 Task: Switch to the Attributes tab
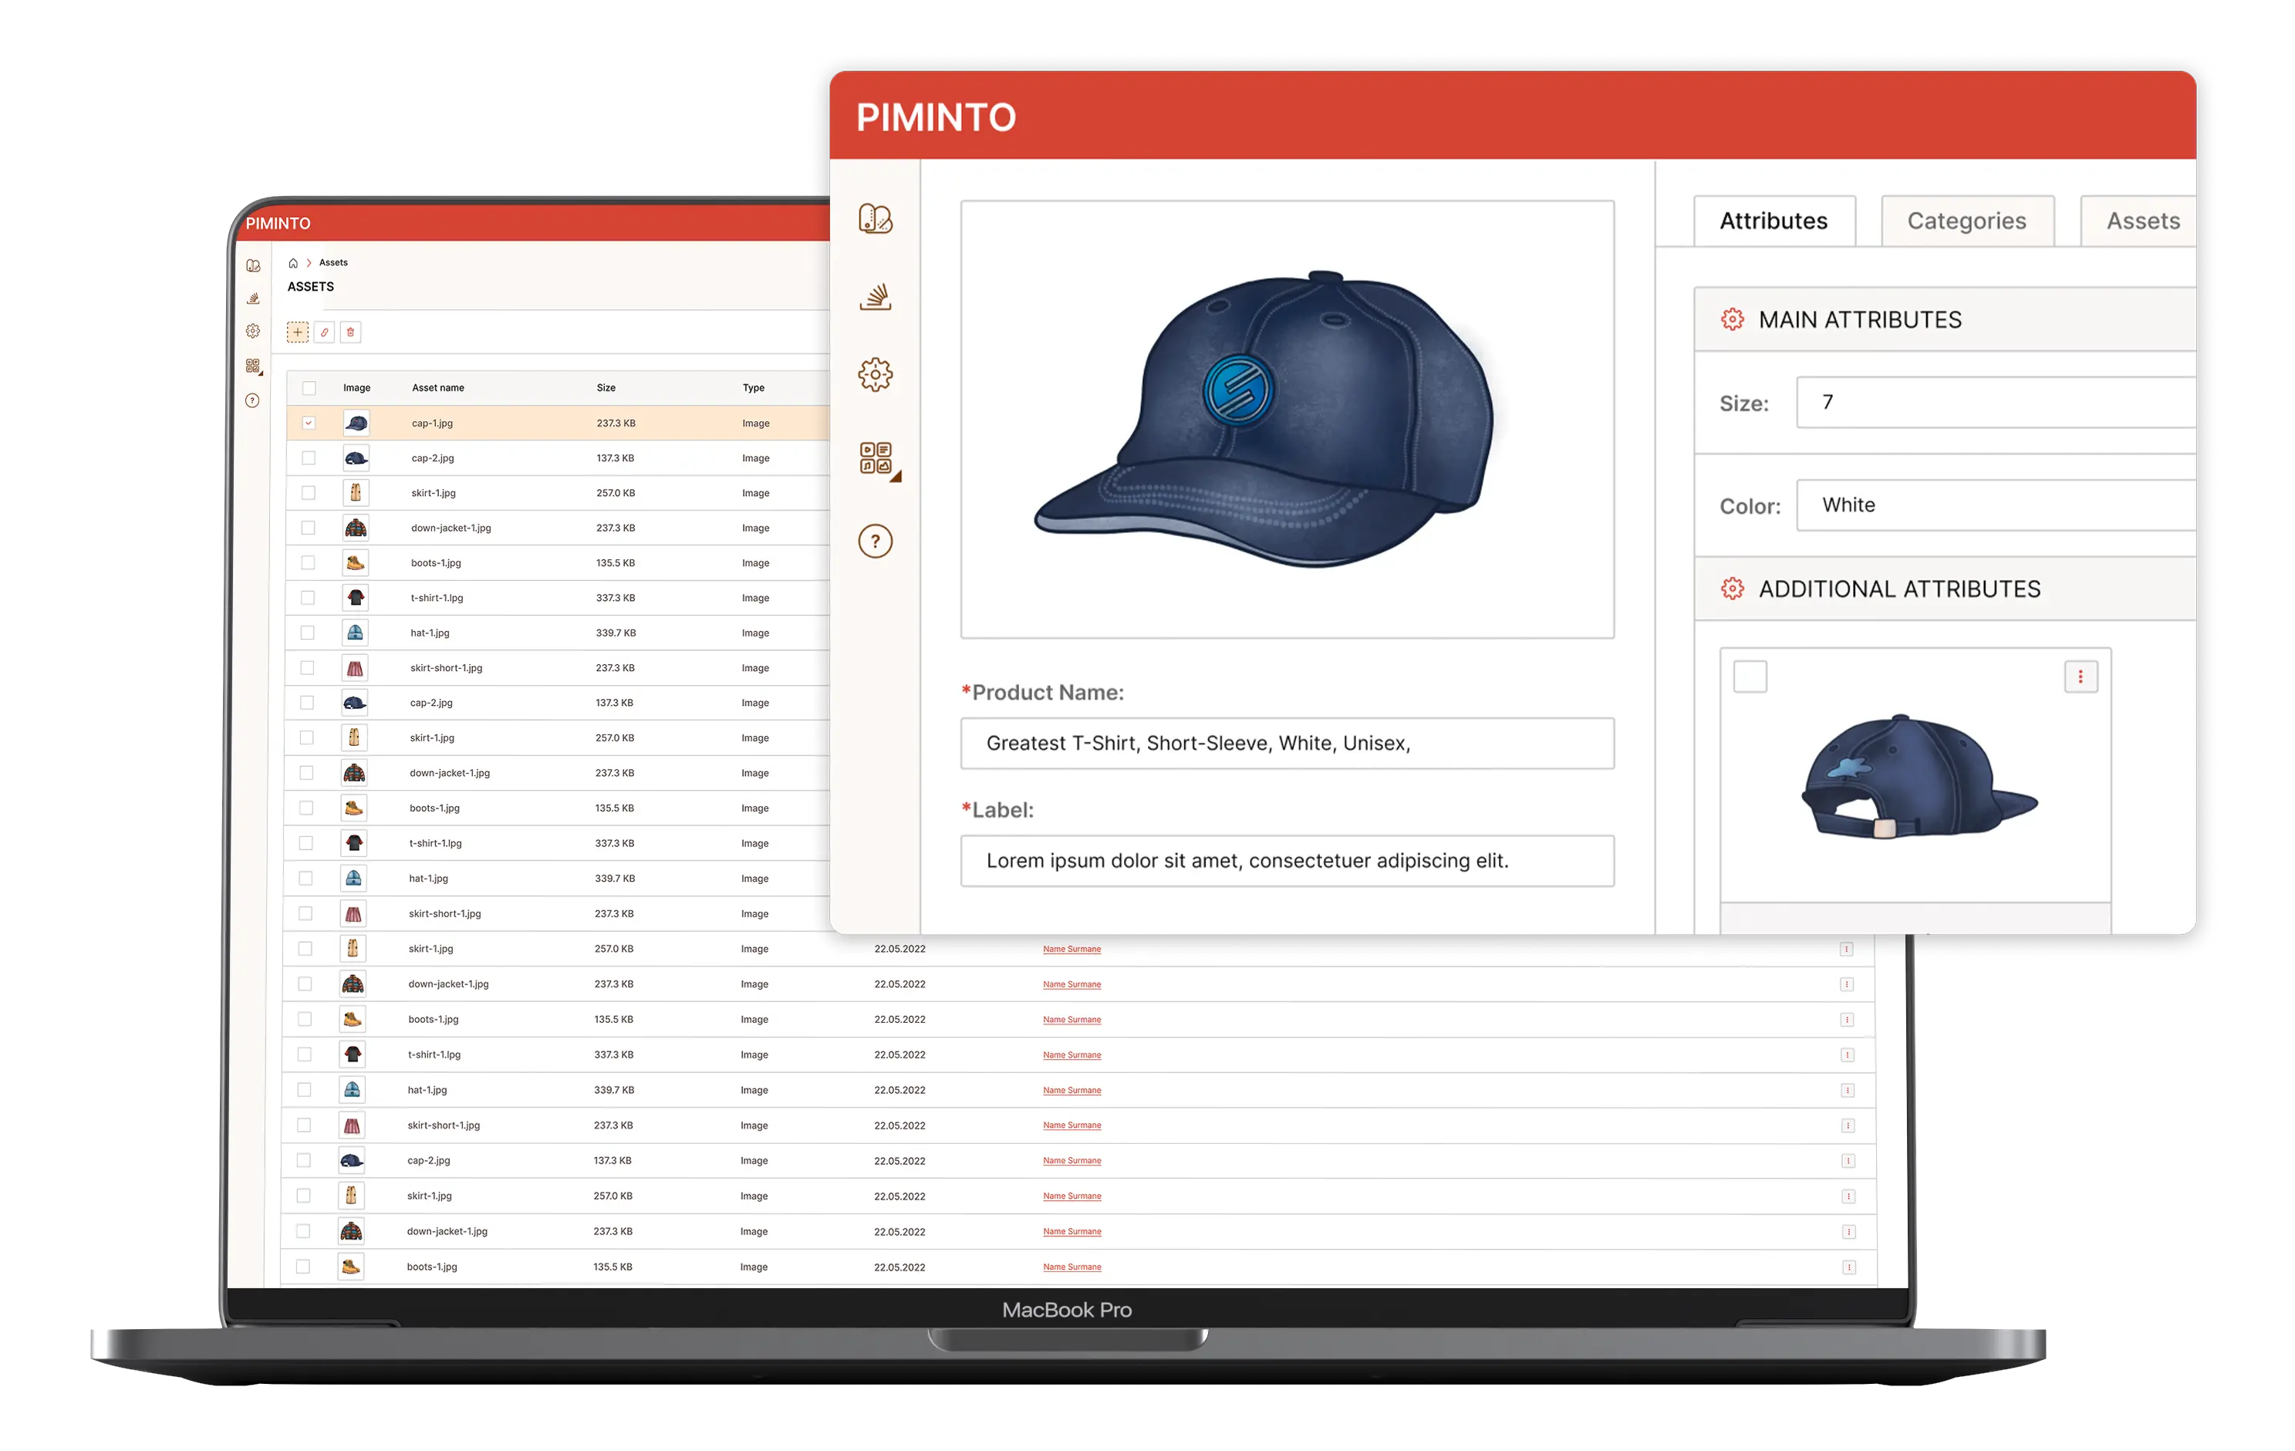1774,221
